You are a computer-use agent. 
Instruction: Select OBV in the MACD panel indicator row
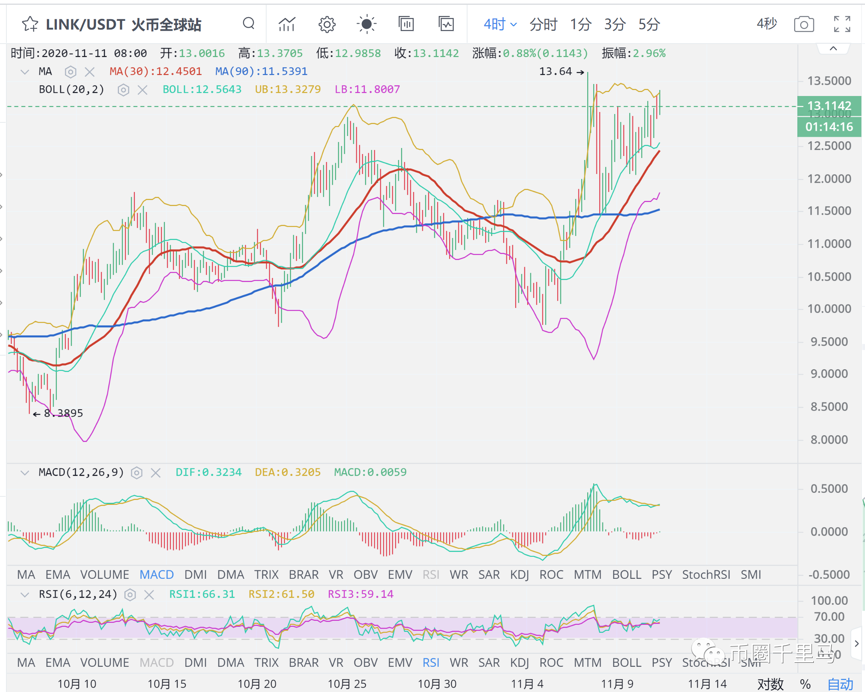coord(365,574)
